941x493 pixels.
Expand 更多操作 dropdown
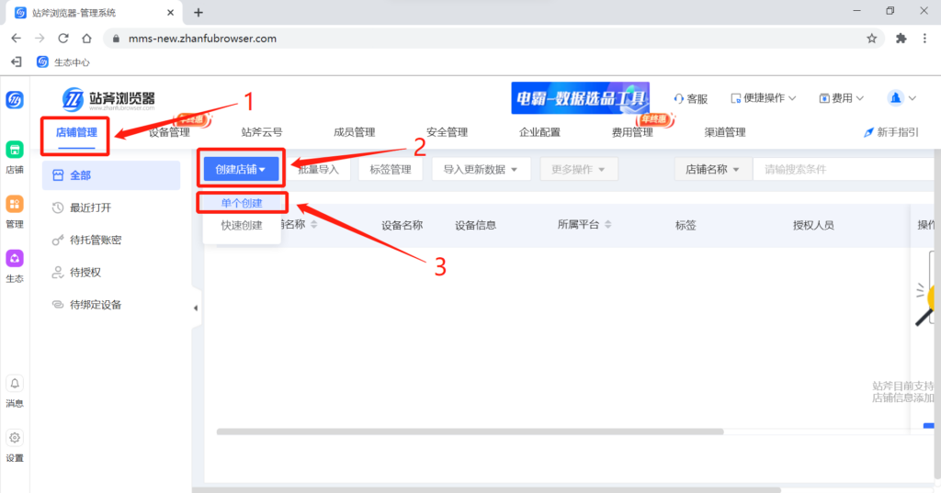coord(578,169)
